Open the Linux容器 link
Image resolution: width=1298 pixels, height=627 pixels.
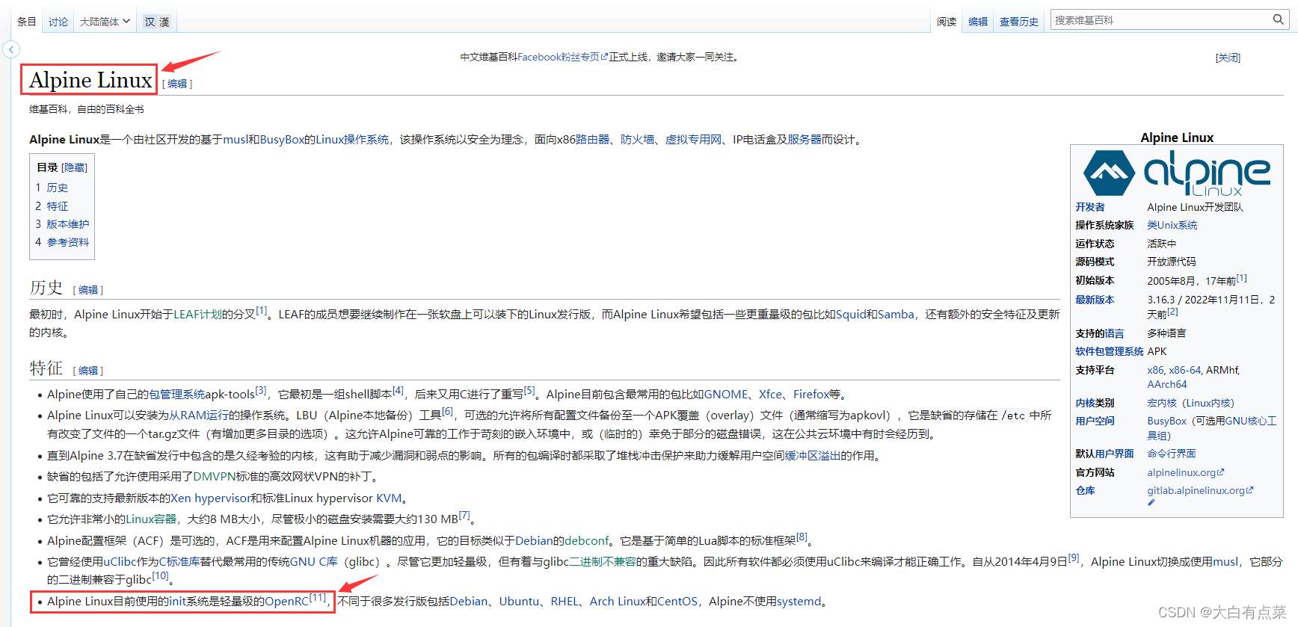click(x=151, y=519)
